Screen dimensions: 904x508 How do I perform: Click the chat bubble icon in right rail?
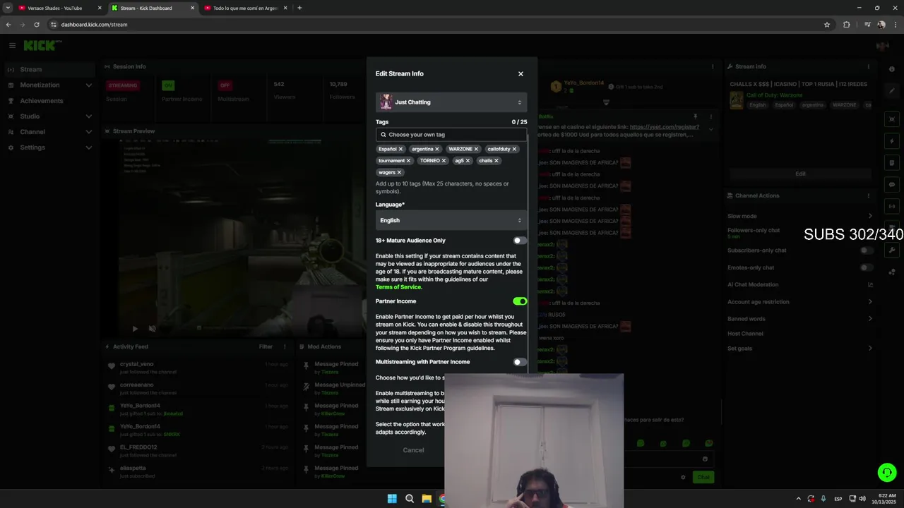[892, 185]
